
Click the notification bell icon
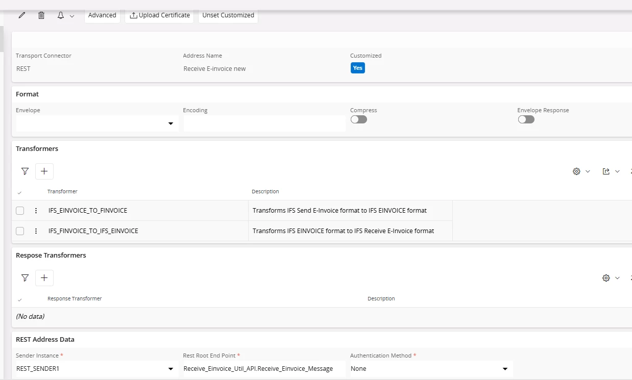(x=61, y=15)
